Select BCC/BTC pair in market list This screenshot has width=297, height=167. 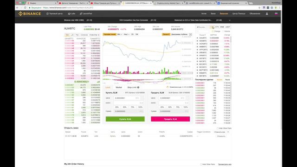(213, 64)
